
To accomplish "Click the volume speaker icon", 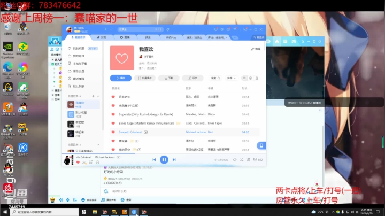I will 235,160.
